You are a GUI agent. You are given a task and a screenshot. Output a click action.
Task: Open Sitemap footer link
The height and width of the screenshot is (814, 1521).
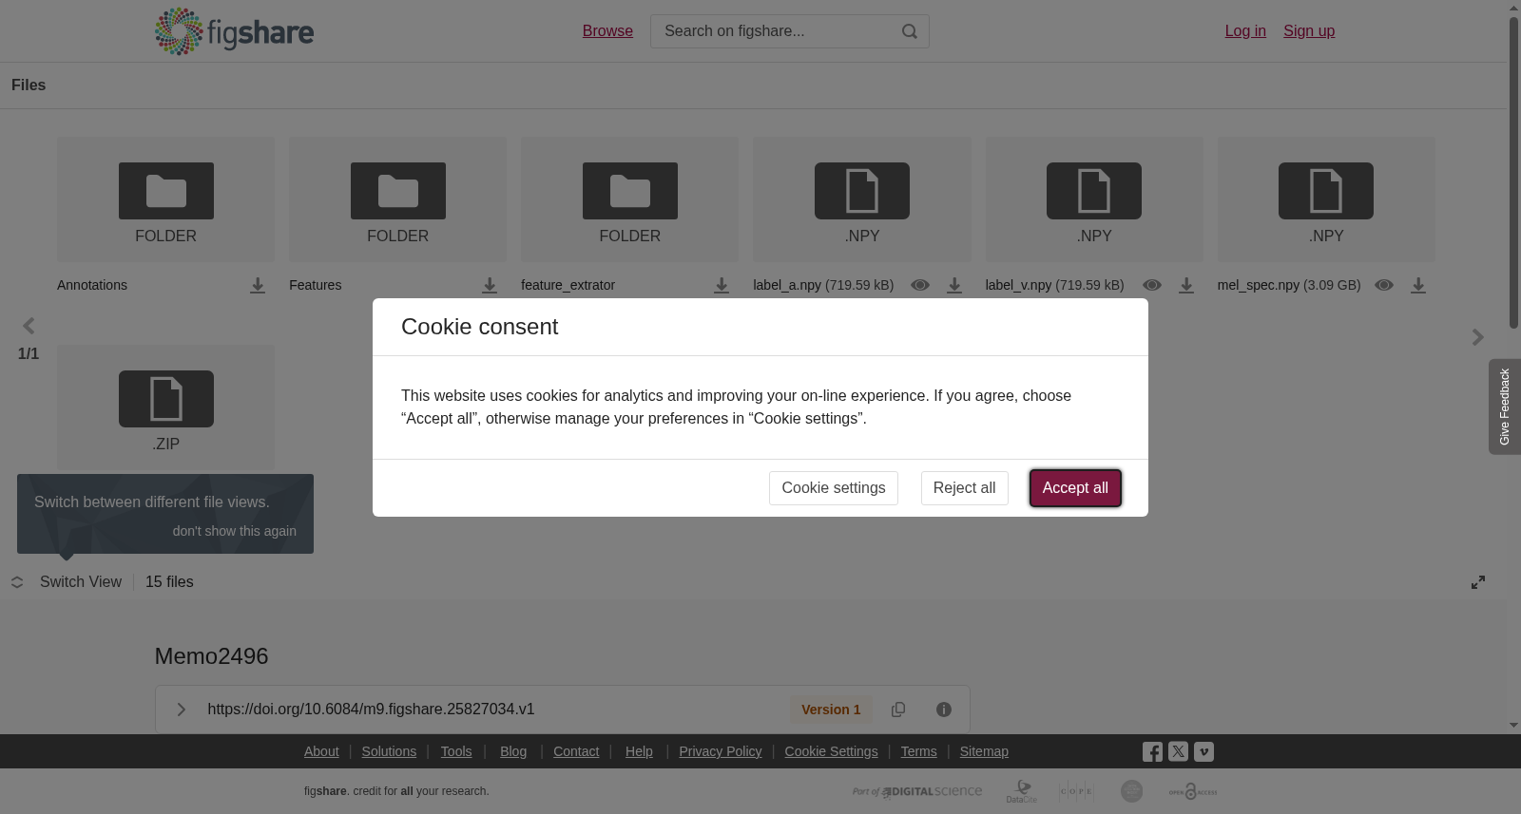984,751
